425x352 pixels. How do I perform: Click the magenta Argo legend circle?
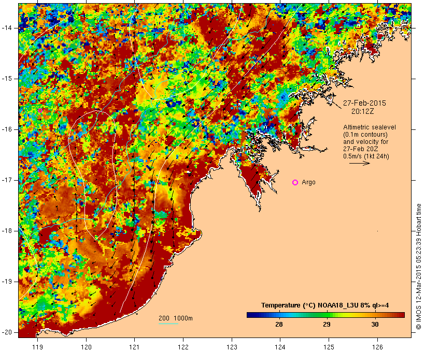click(x=295, y=183)
